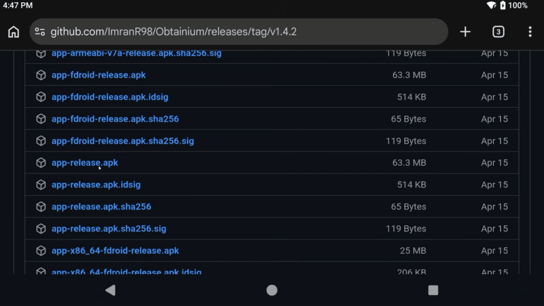Download app-release.apk.idsig
Image resolution: width=544 pixels, height=306 pixels.
tap(96, 184)
